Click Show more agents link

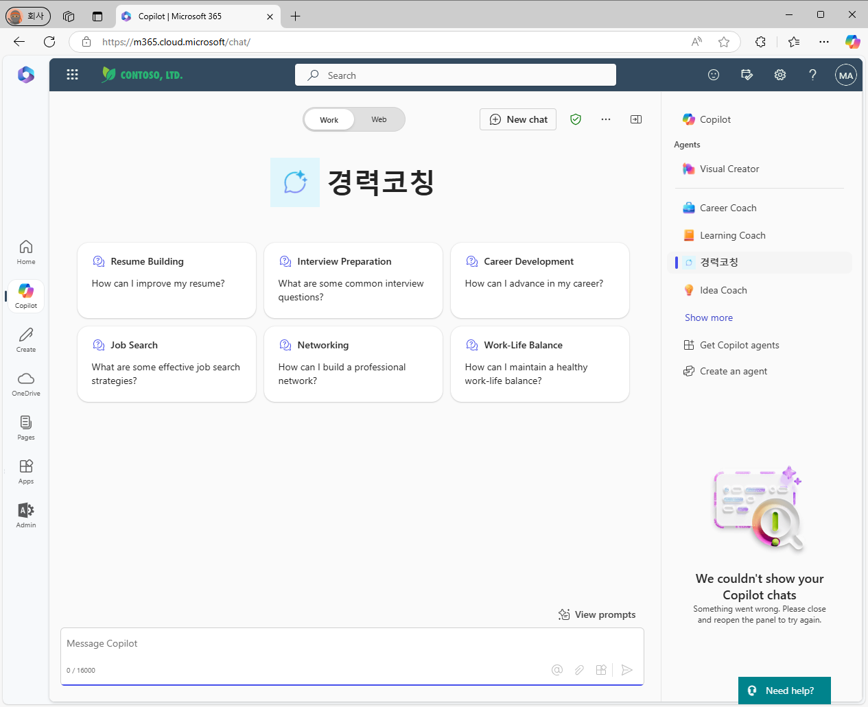(x=709, y=317)
